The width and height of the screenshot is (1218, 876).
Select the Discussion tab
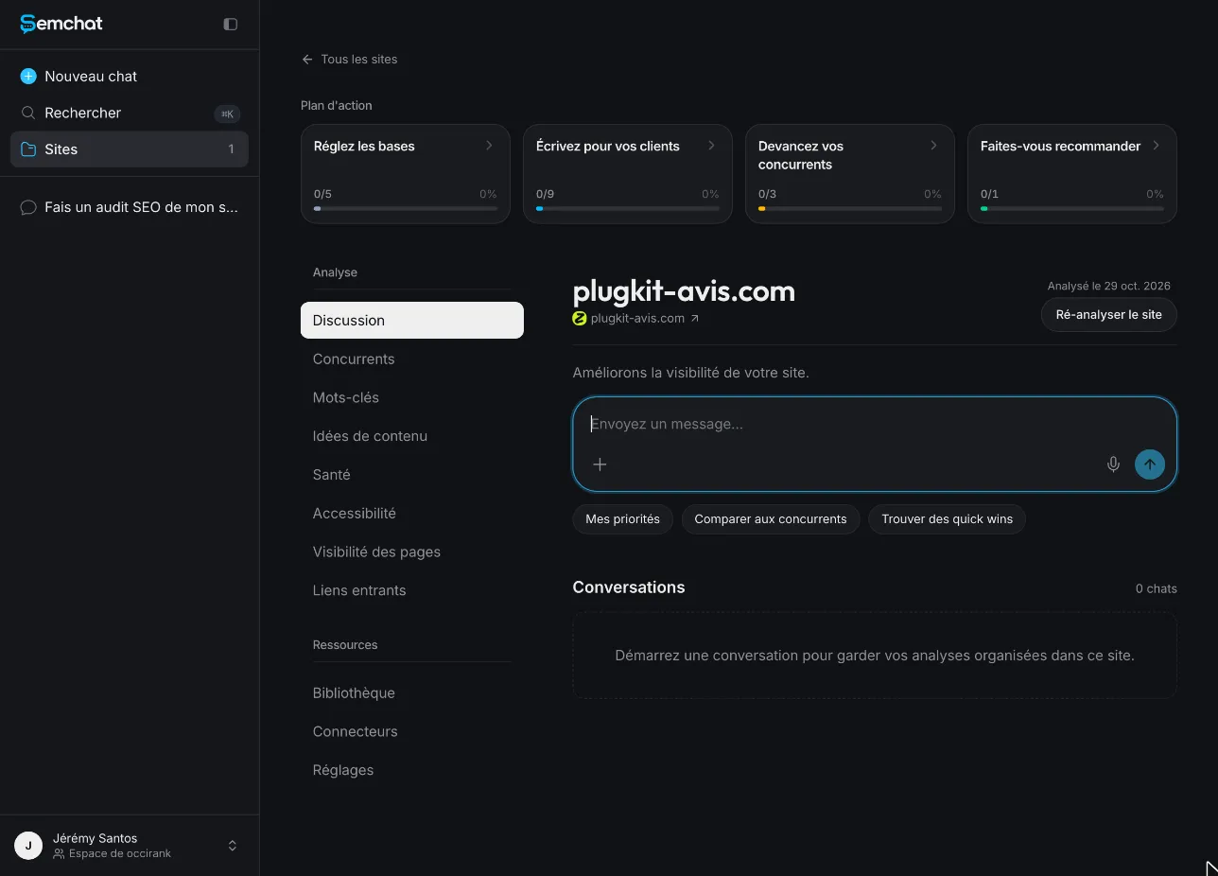click(x=412, y=320)
